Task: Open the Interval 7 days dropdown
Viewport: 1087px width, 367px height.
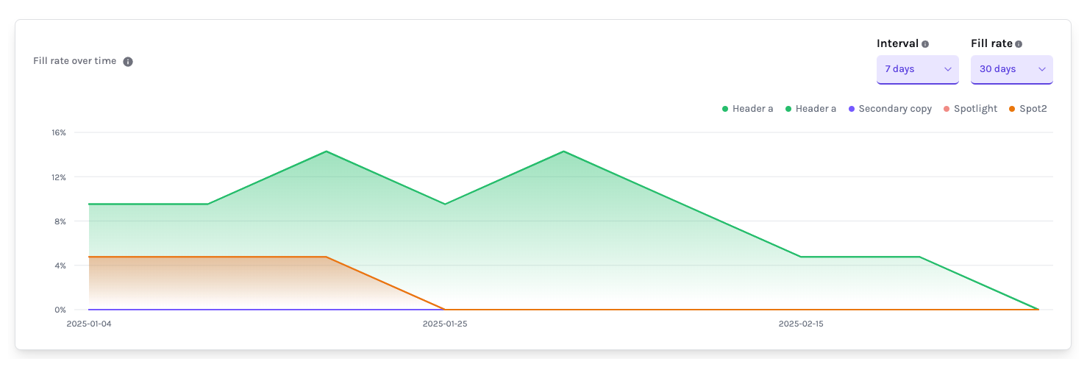Action: 918,69
